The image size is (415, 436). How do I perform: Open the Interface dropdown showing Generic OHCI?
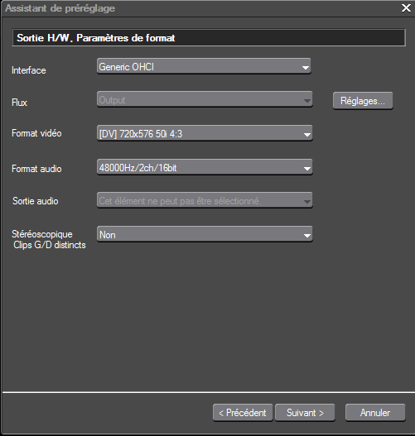tap(204, 66)
